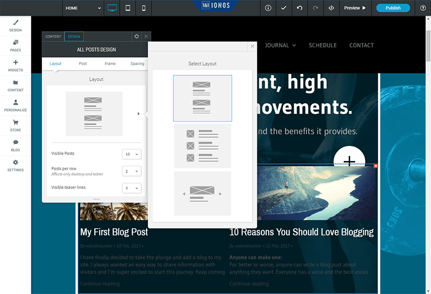This screenshot has width=431, height=294.
Task: Open the Store sidebar panel
Action: click(x=16, y=126)
